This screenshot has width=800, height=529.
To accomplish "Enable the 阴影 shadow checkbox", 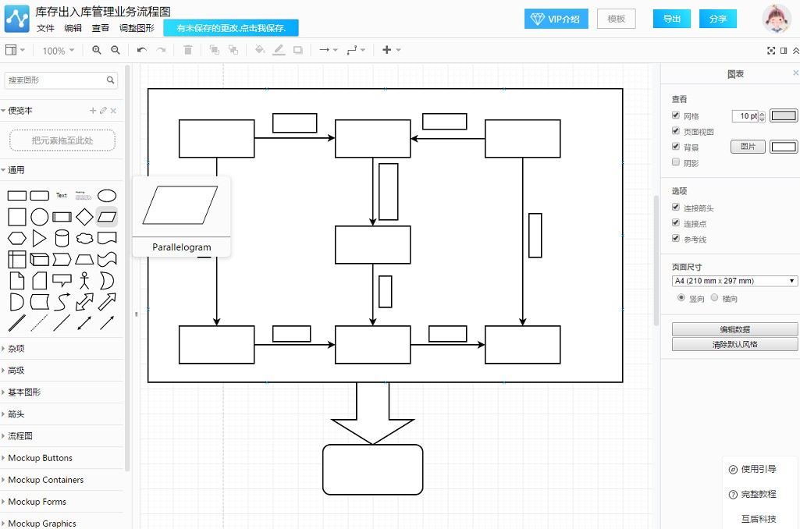I will point(675,162).
